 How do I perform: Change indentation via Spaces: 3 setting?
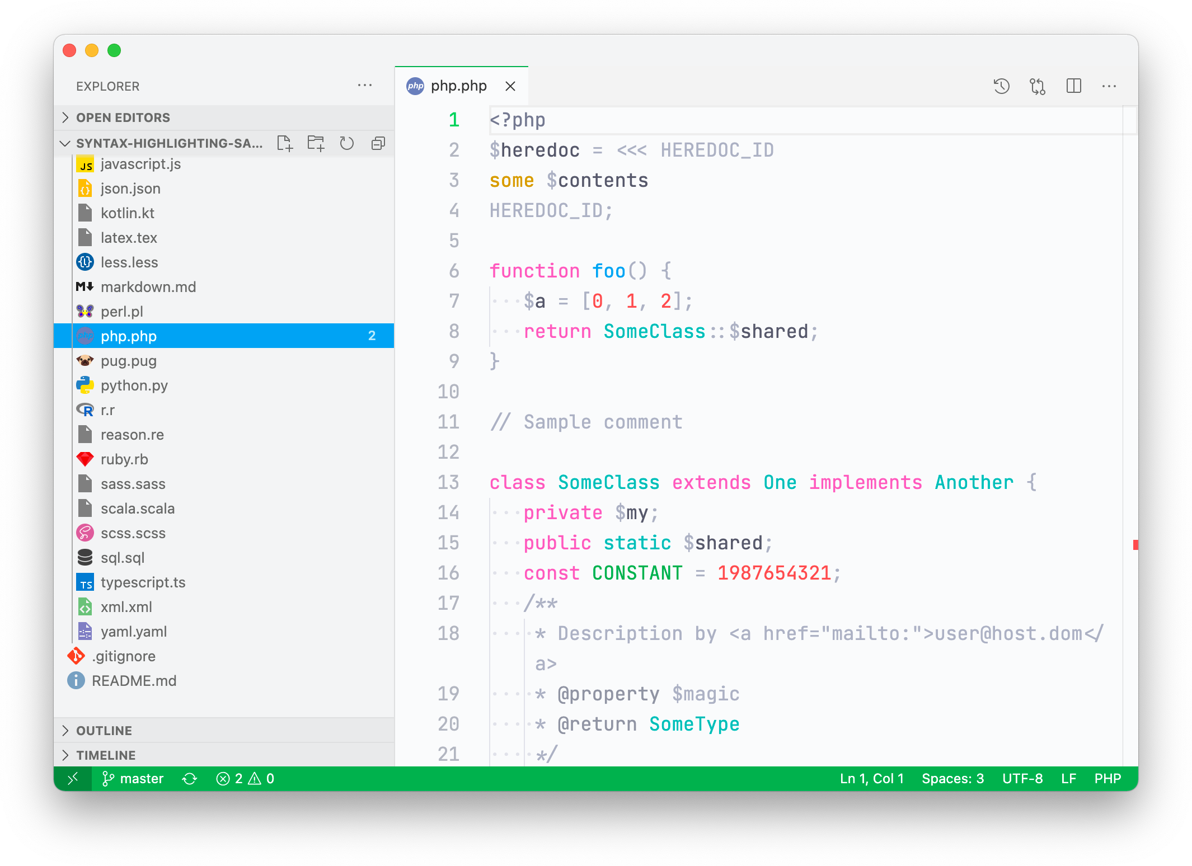tap(953, 778)
